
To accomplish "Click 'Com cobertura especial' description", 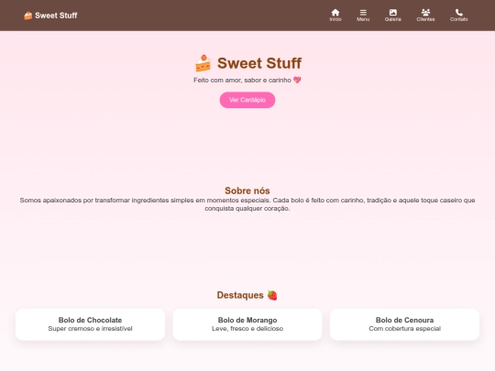I will (x=404, y=329).
